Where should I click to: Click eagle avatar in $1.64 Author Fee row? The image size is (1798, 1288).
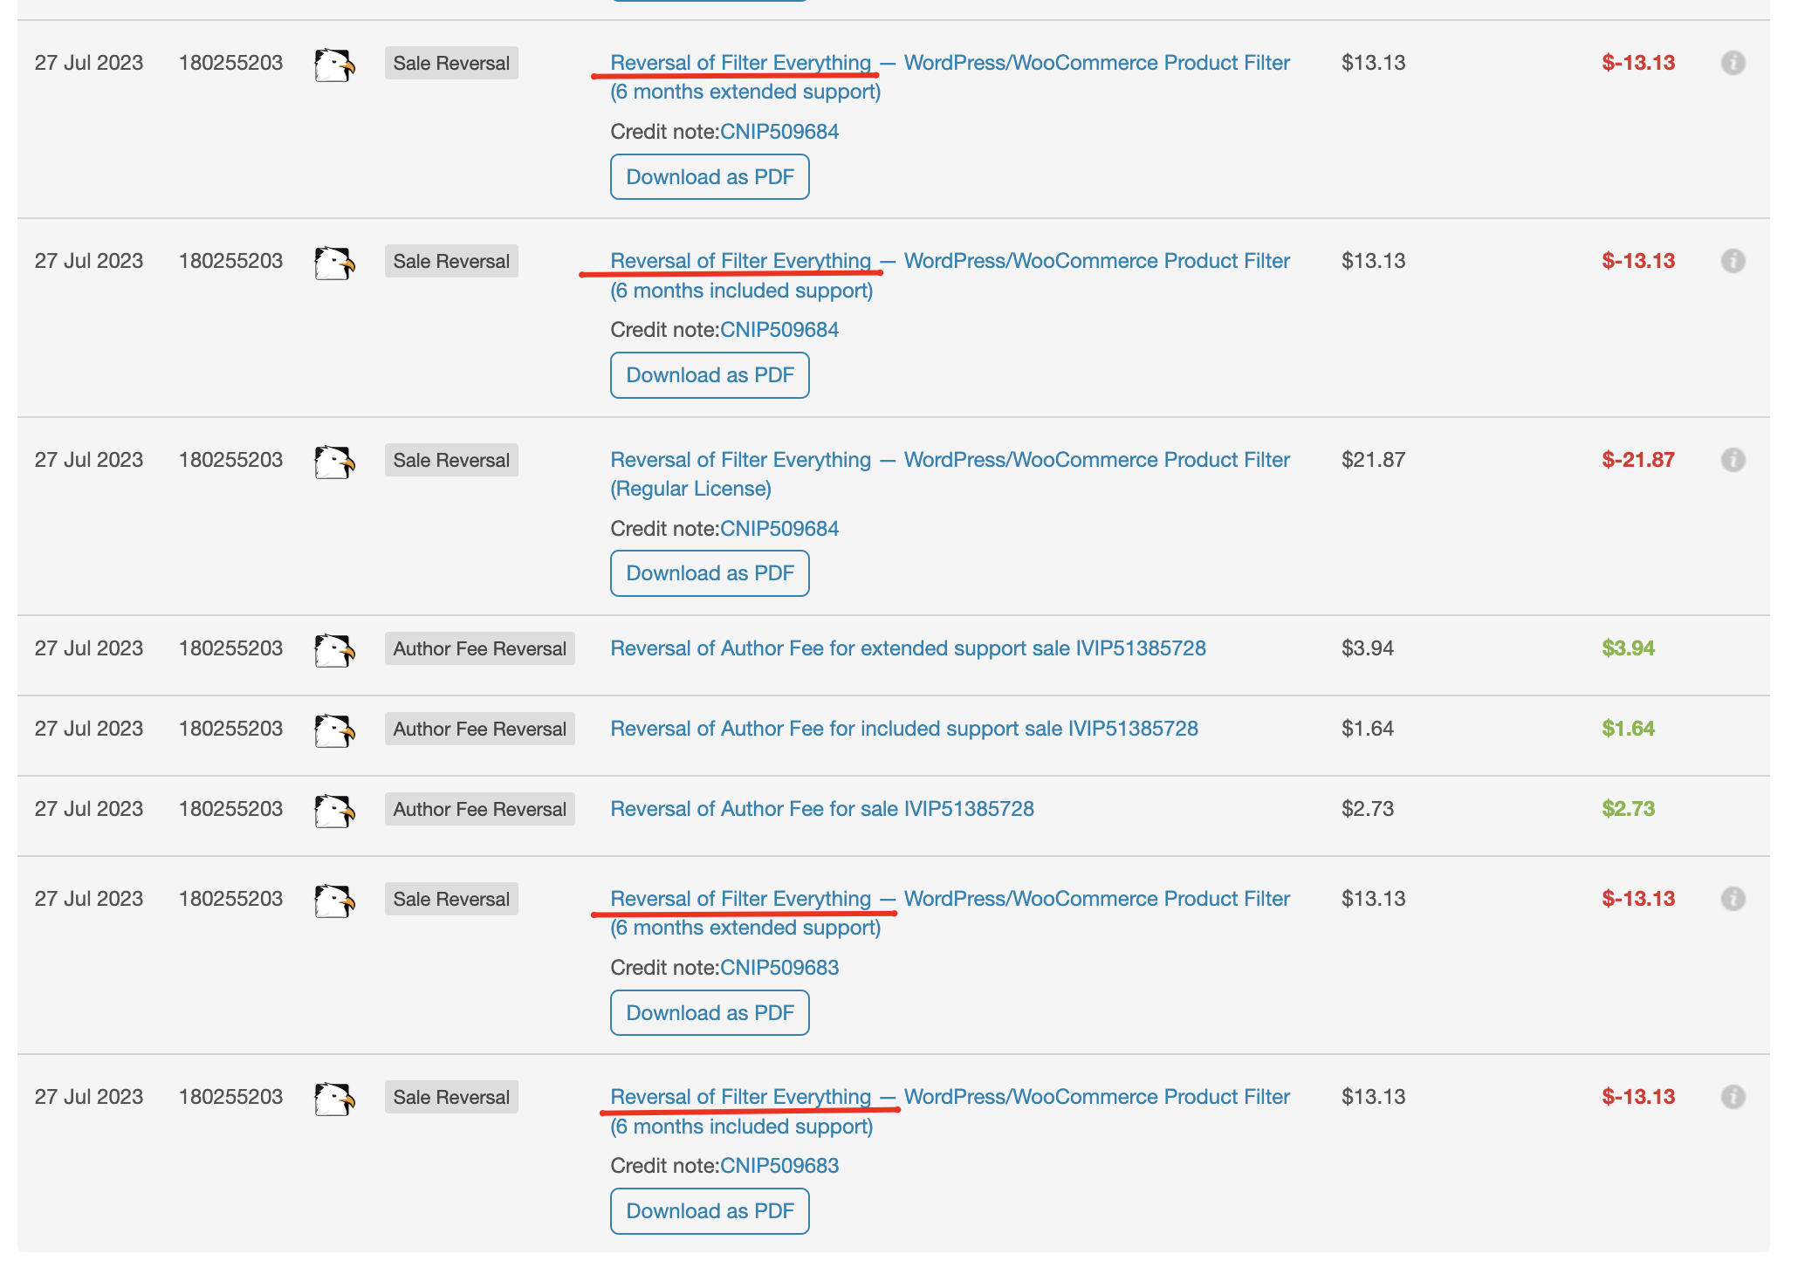coord(334,731)
